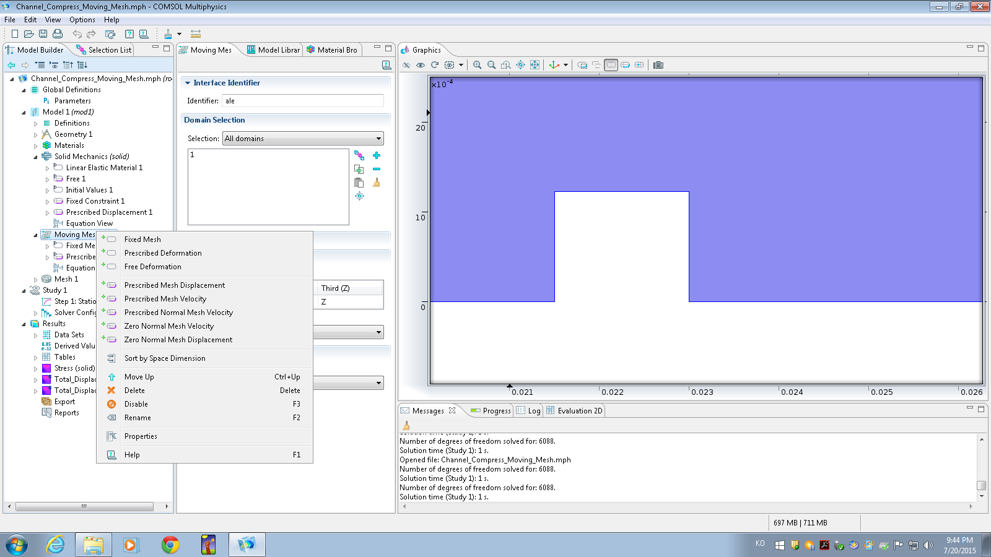Expand the Geometry 1 tree node
Image resolution: width=991 pixels, height=557 pixels.
[x=35, y=134]
